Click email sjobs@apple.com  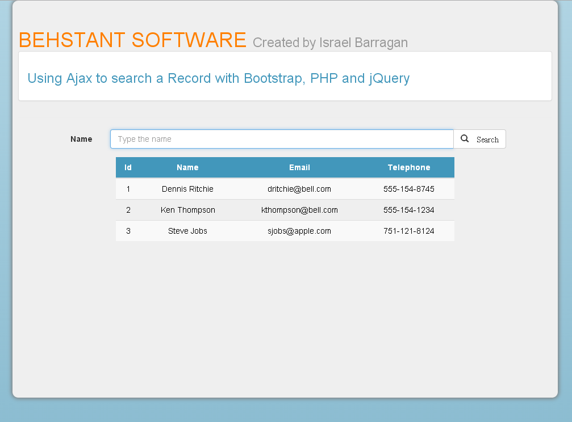[299, 231]
